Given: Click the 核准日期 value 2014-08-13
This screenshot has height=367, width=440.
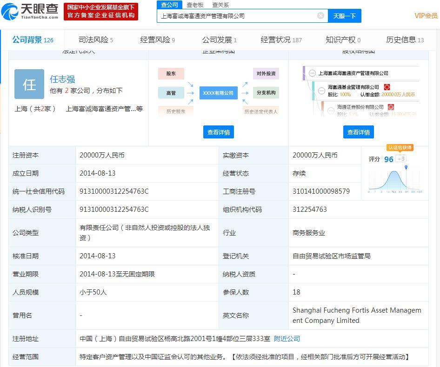Looking at the screenshot, I should [x=97, y=256].
